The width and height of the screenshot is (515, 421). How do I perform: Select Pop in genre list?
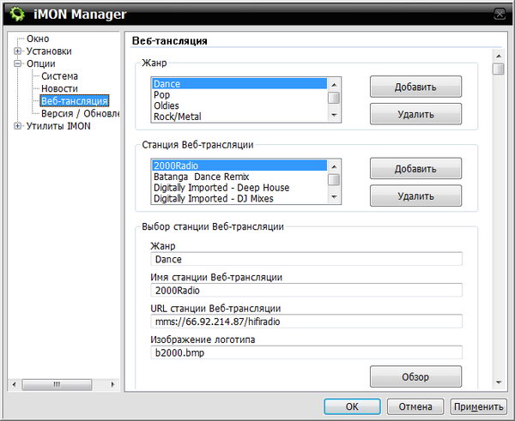pos(239,95)
